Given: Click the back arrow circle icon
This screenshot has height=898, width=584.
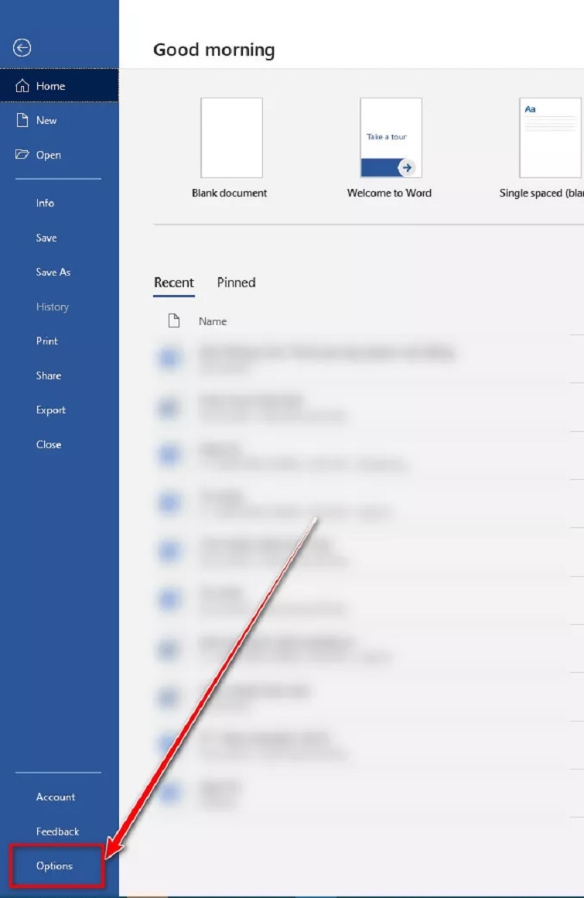Looking at the screenshot, I should click(x=22, y=48).
